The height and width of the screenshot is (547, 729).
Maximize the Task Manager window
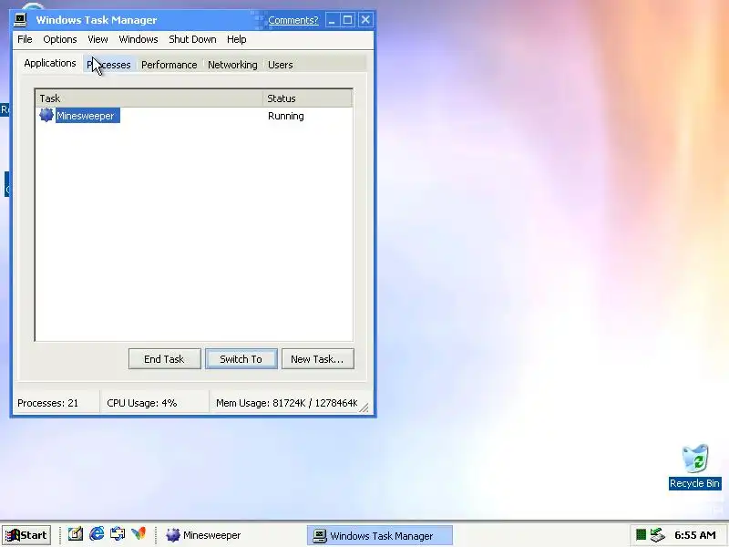(348, 20)
